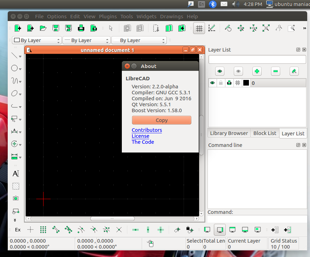Click the Undo icon in toolbar

pos(127,28)
